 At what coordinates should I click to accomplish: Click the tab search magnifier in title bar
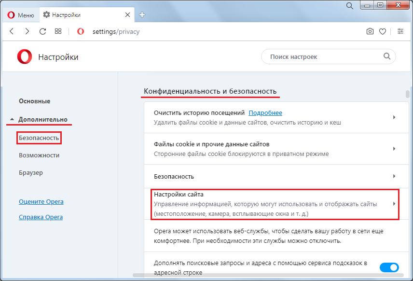(x=349, y=5)
